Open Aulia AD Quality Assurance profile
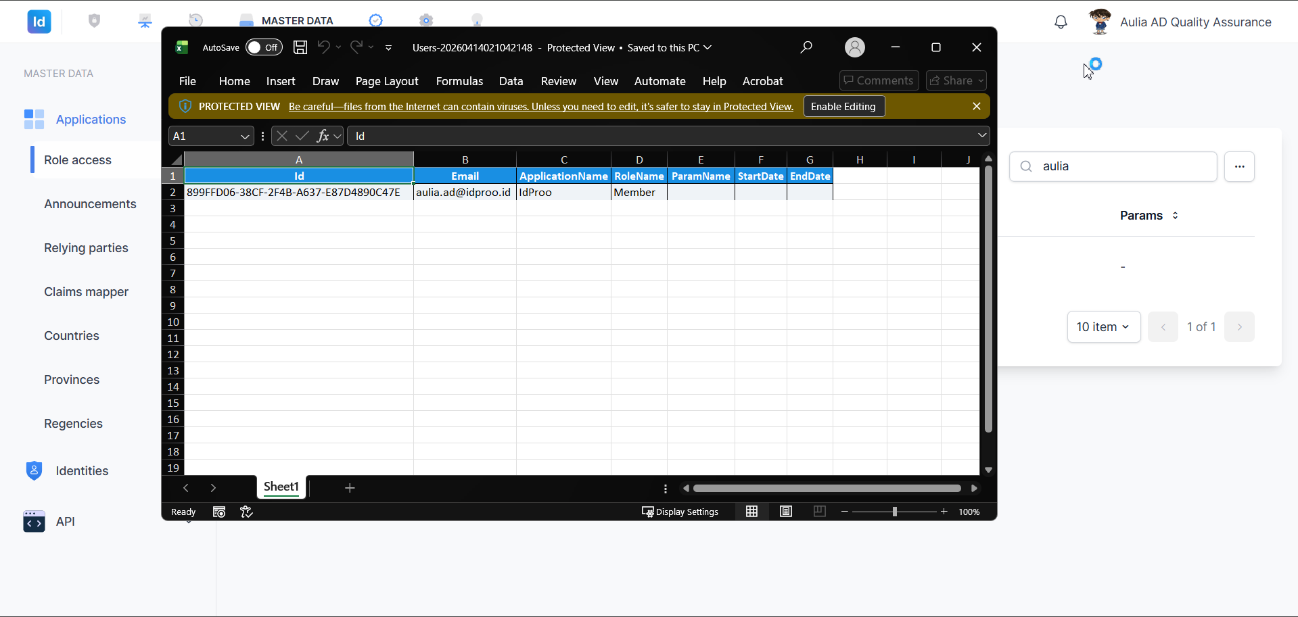Screen dimensions: 1298x617 [1180, 22]
